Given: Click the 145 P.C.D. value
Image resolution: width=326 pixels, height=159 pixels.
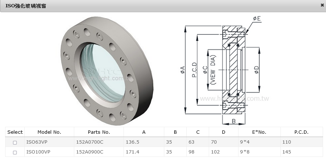Looking at the screenshot, I should coord(286,152).
